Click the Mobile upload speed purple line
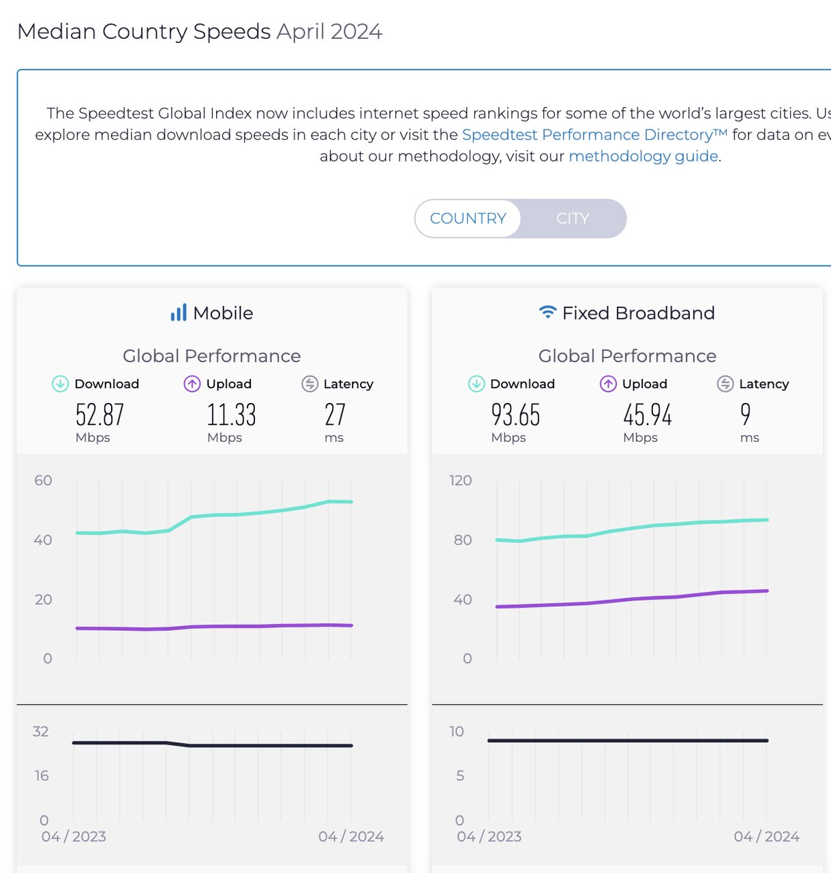Image resolution: width=831 pixels, height=873 pixels. tap(237, 626)
